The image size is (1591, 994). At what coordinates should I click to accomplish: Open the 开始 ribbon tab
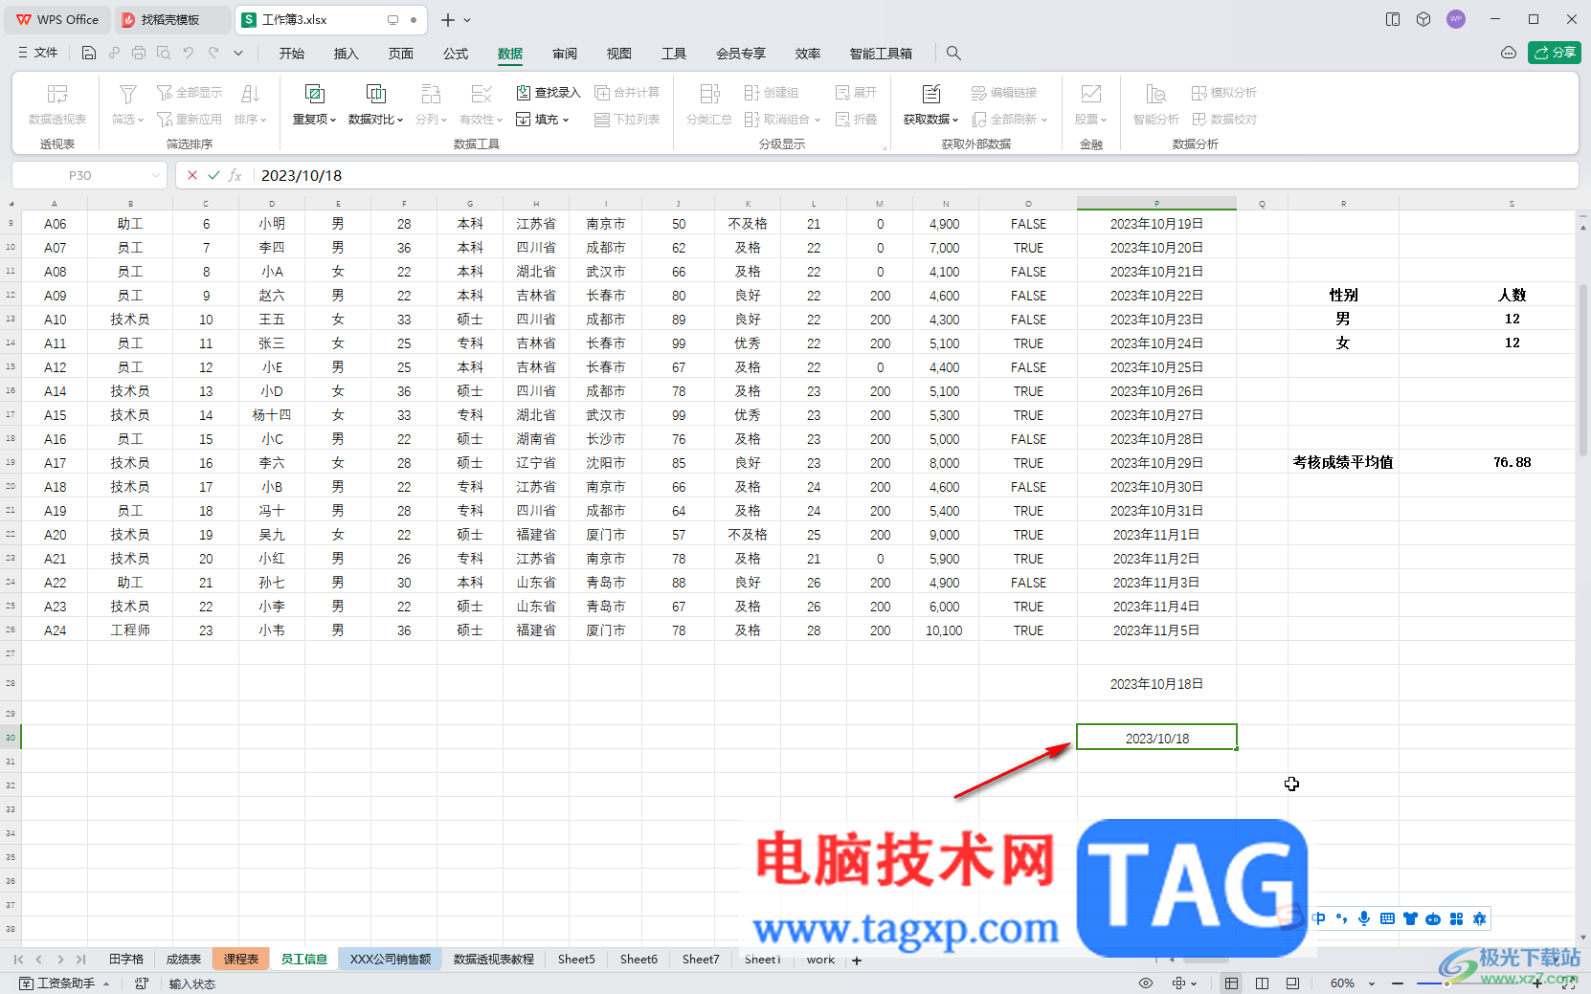pos(292,54)
